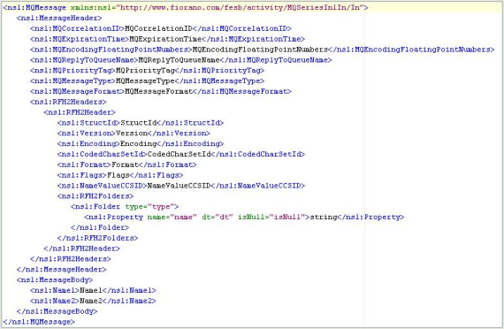
Task: Click the ns1:MQMessage opening tag line
Action: tap(186, 7)
